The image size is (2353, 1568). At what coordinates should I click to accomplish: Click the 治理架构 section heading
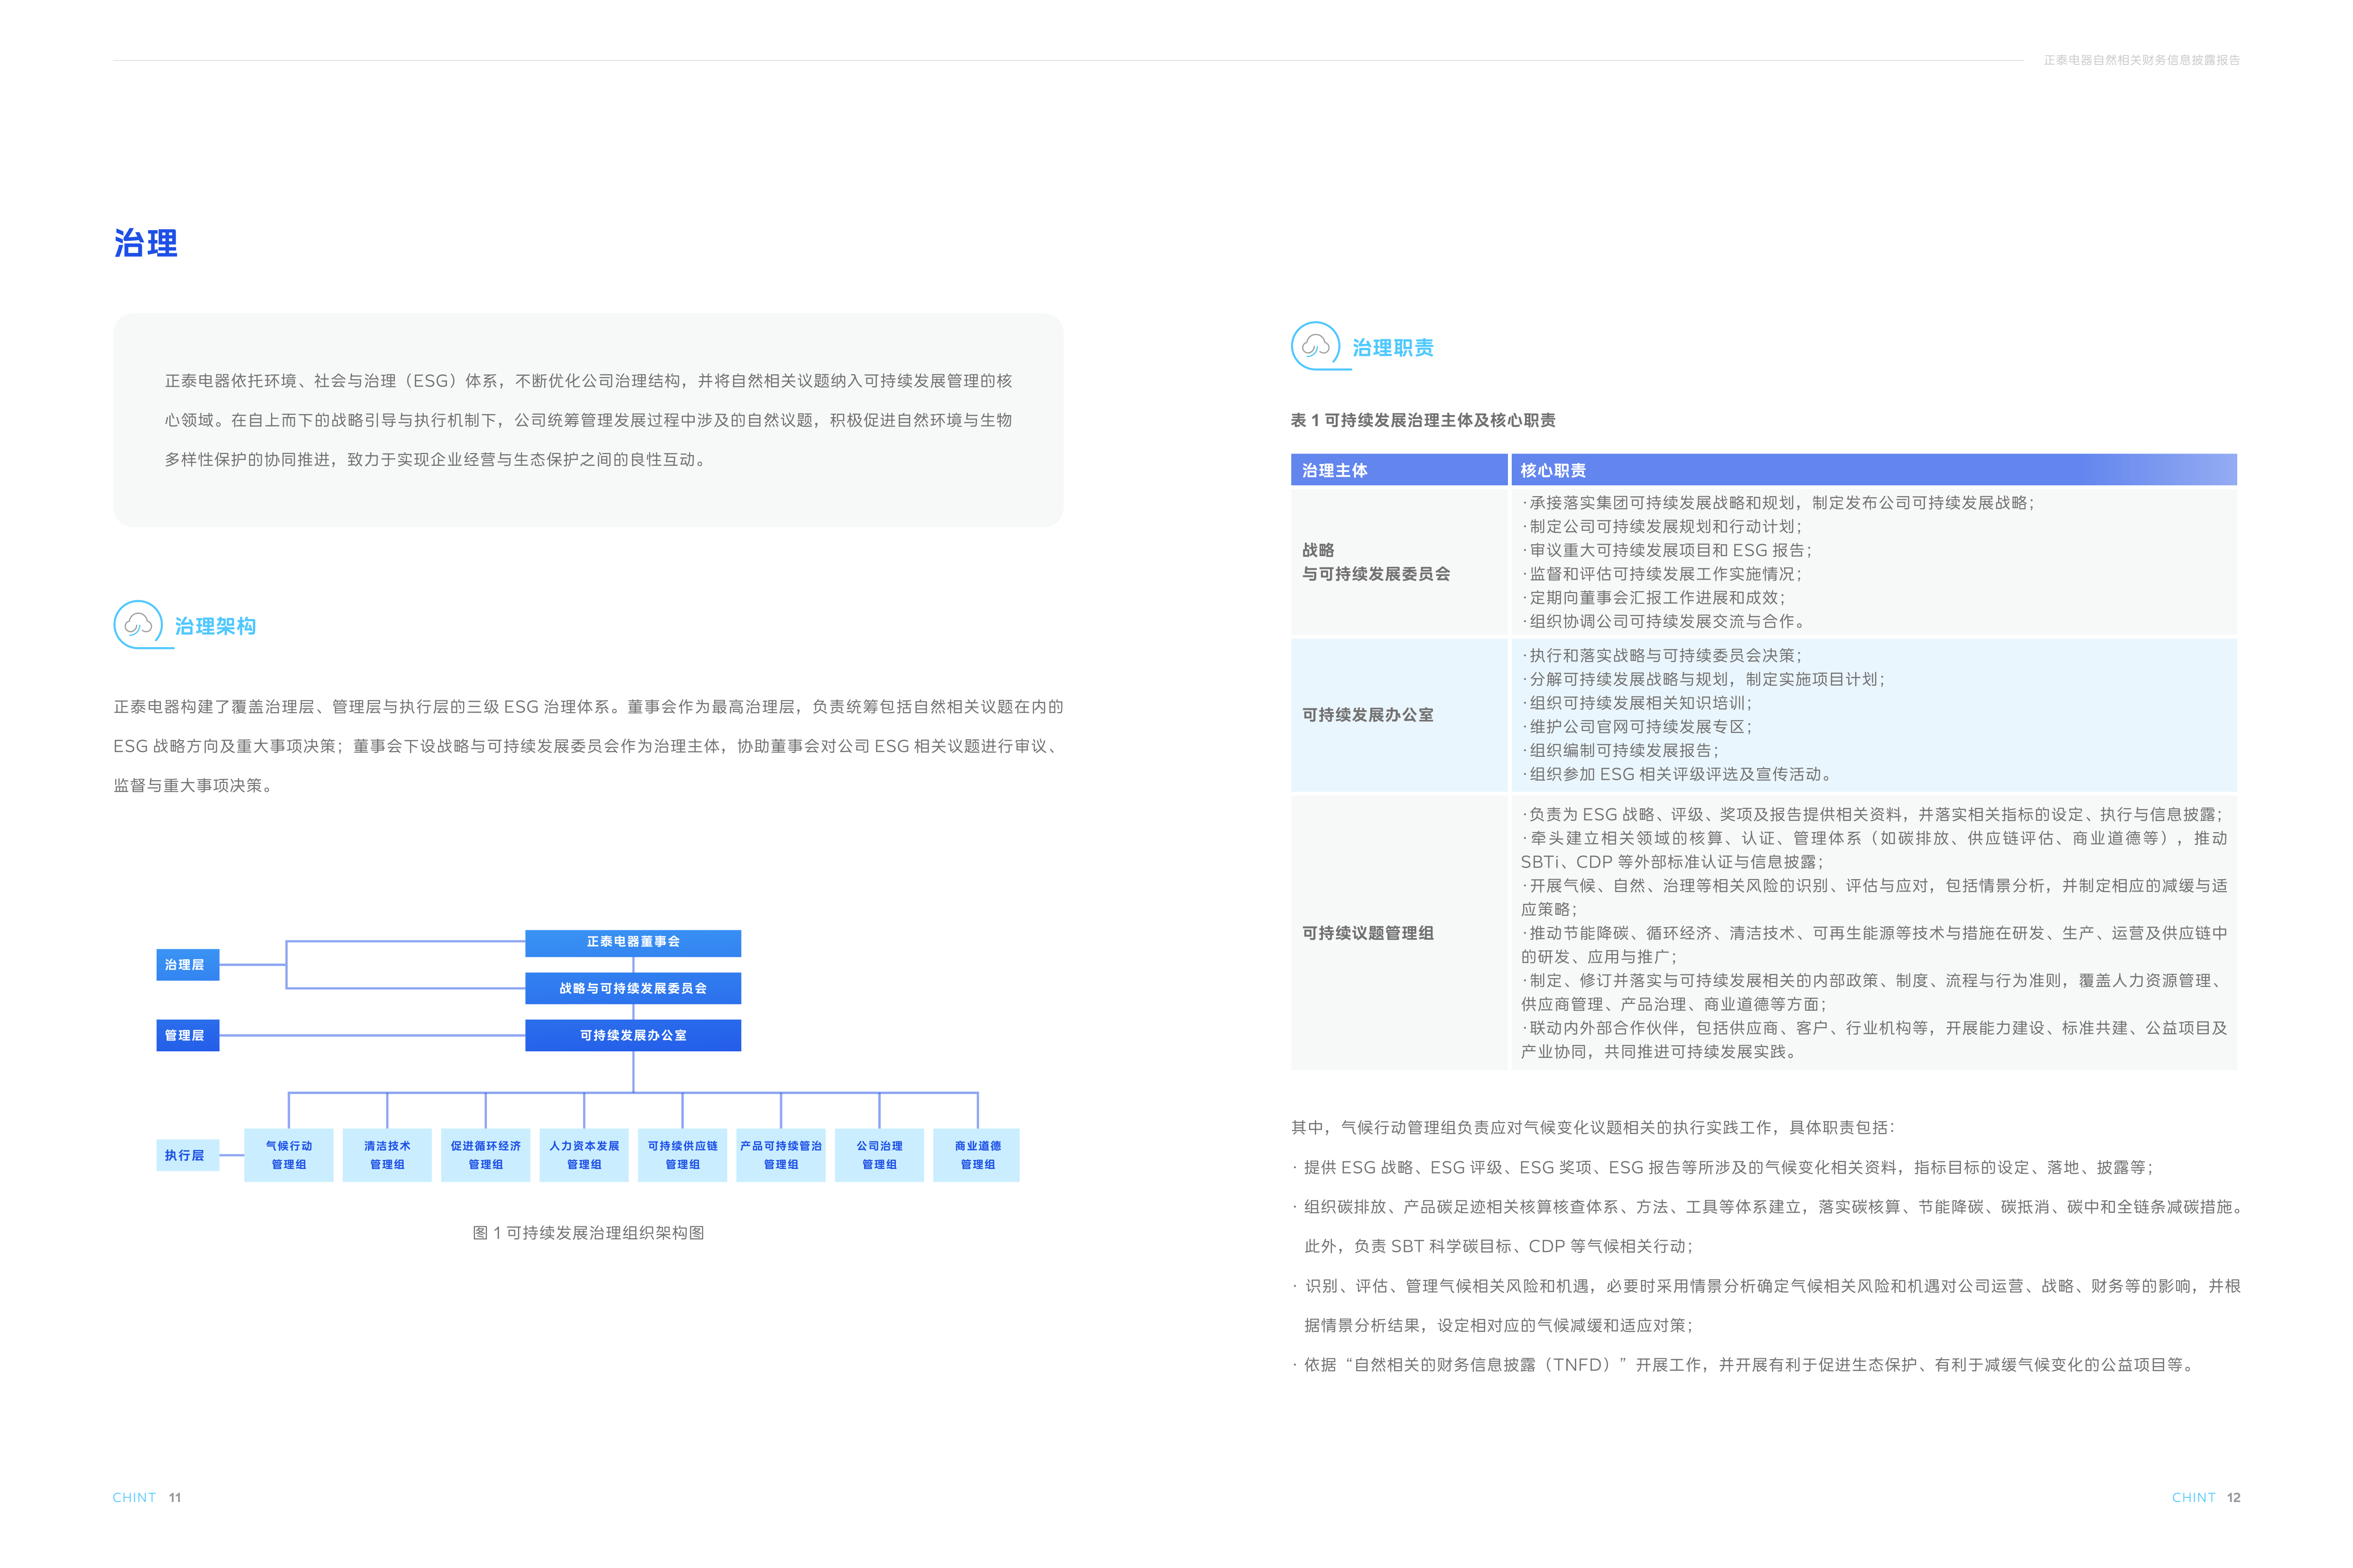point(215,626)
